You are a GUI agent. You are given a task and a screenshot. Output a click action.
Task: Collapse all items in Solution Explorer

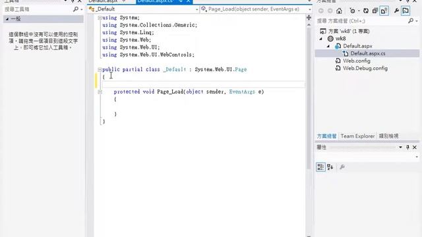tap(375, 11)
